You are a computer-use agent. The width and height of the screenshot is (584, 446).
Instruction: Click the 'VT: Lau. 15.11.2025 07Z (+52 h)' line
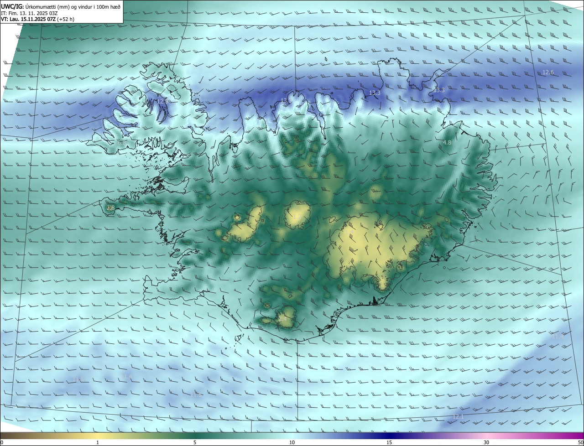coord(38,20)
